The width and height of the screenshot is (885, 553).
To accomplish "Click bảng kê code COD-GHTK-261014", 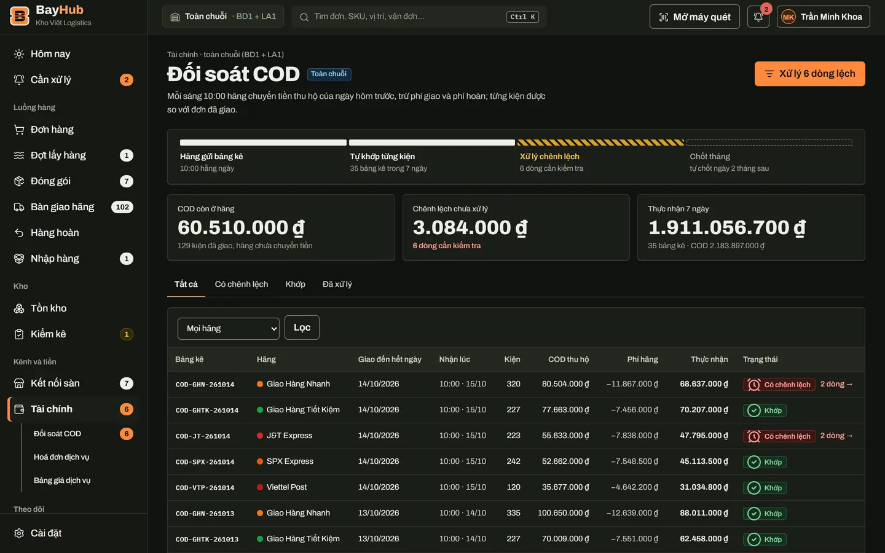I will 207,410.
